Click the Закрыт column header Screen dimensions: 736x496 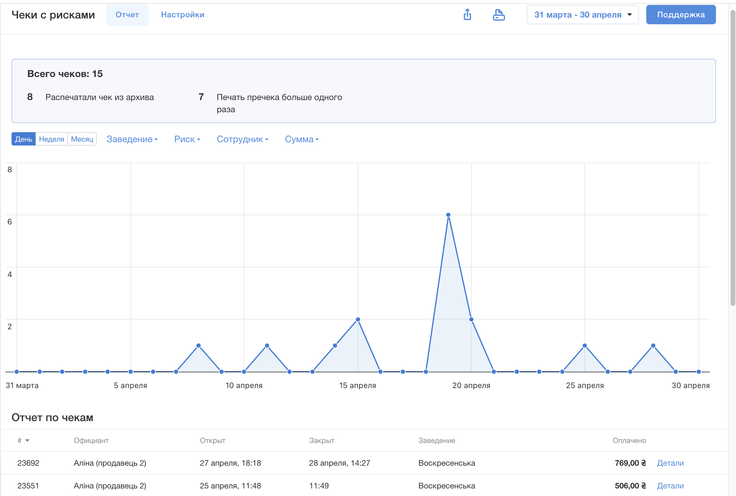pos(322,440)
